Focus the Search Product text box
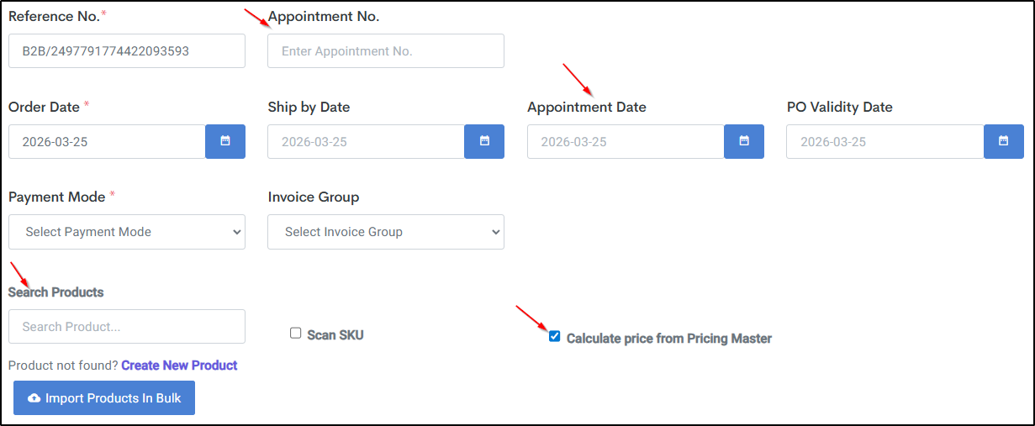This screenshot has width=1035, height=426. [127, 327]
